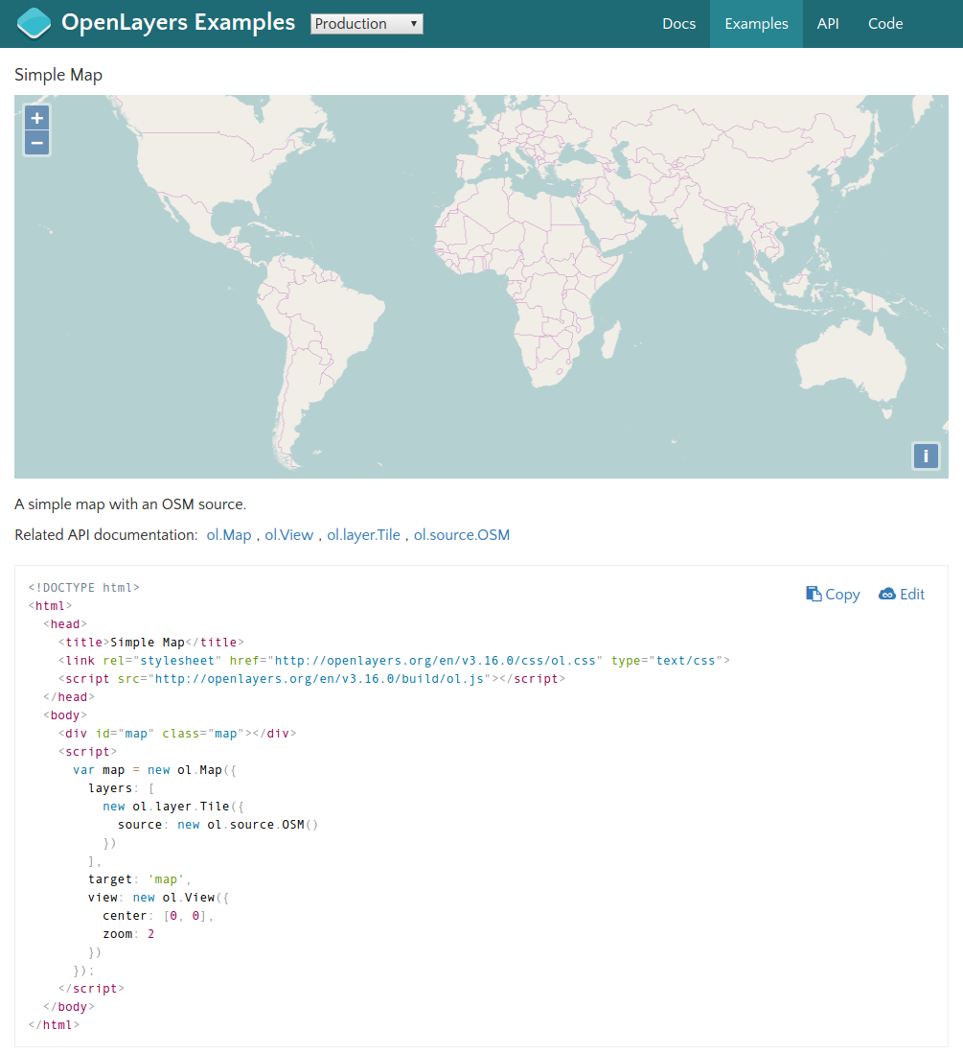The height and width of the screenshot is (1054, 963).
Task: Toggle the map attribution info button
Action: click(926, 457)
